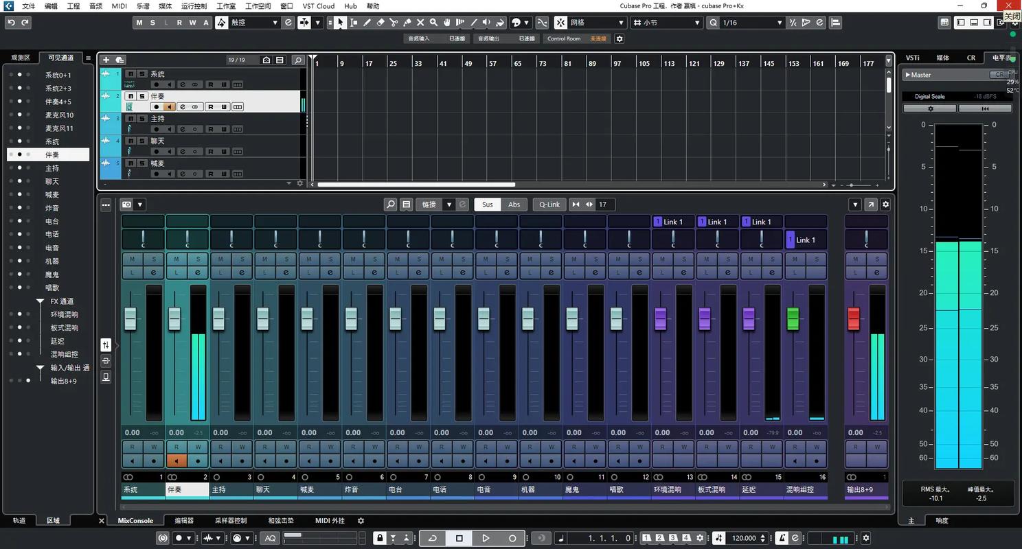Viewport: 1022px width, 549px height.
Task: Select the Mute X tool
Action: coord(420,23)
